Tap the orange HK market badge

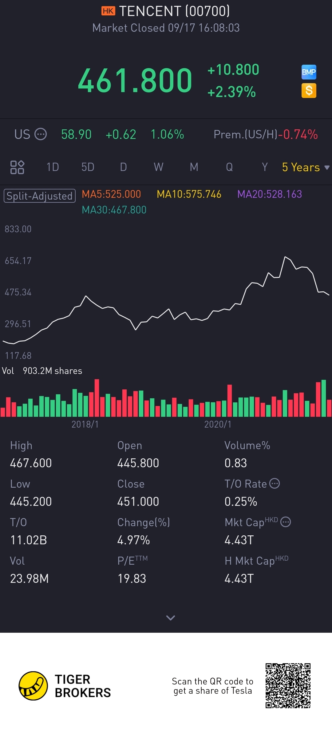pyautogui.click(x=108, y=11)
